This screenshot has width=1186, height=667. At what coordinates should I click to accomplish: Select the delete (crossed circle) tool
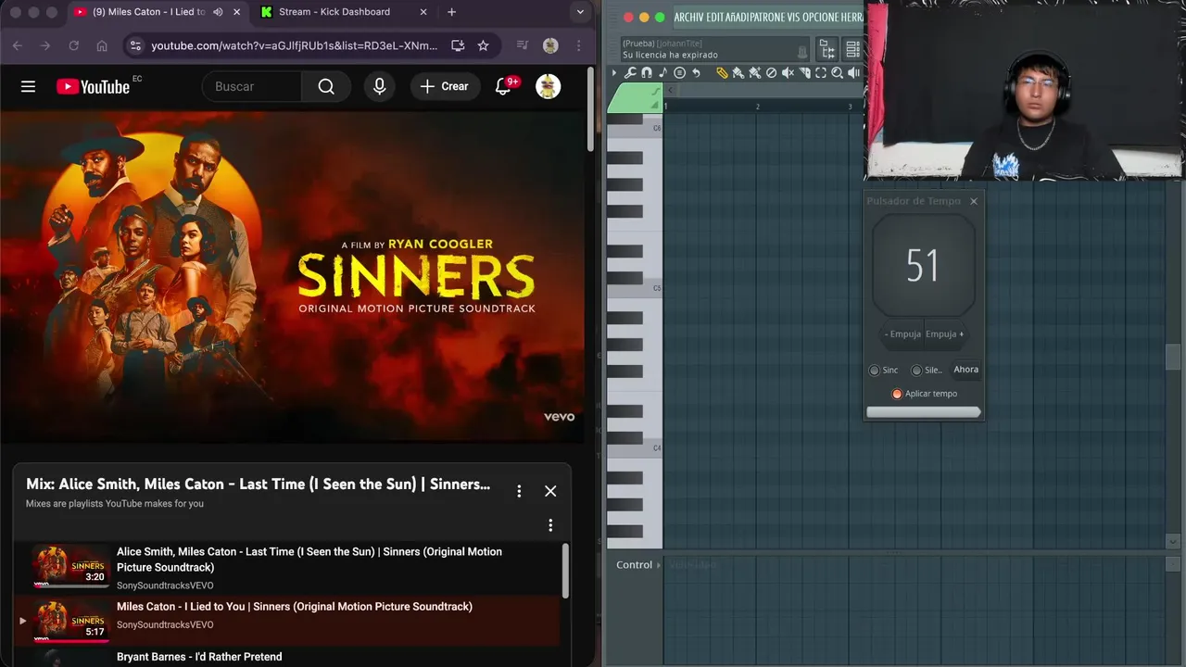pyautogui.click(x=771, y=72)
